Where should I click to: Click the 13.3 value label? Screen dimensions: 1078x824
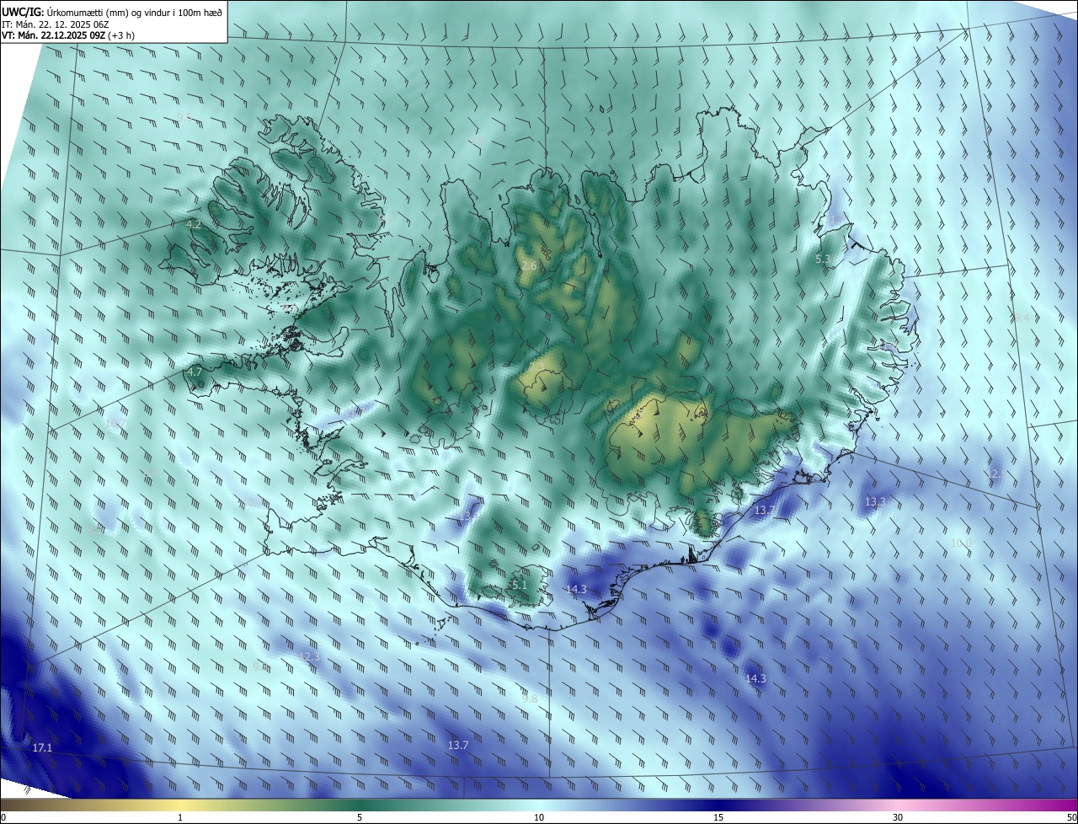coord(875,501)
